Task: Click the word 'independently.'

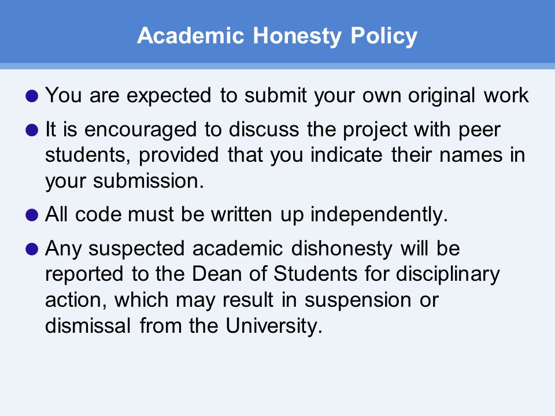Action: tap(379, 214)
